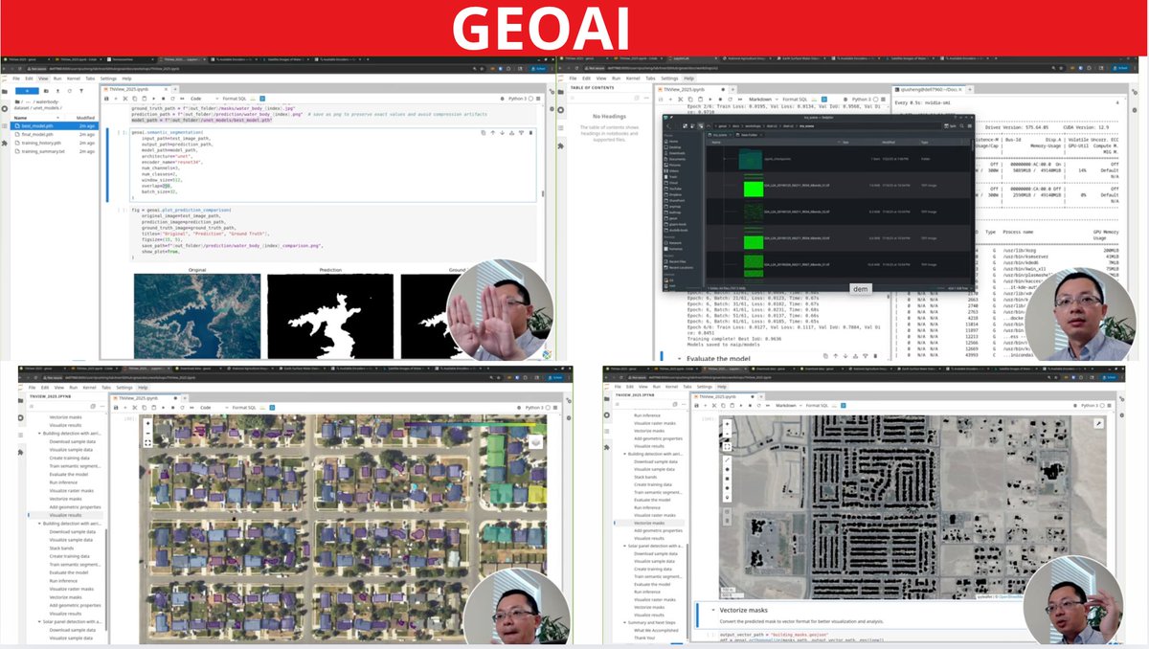
Task: Toggle fullscreen on the black mask map
Action: point(727,446)
